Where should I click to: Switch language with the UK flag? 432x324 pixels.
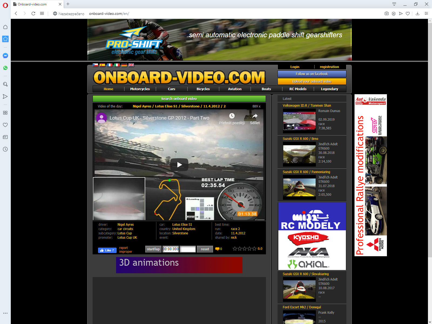[x=131, y=65]
